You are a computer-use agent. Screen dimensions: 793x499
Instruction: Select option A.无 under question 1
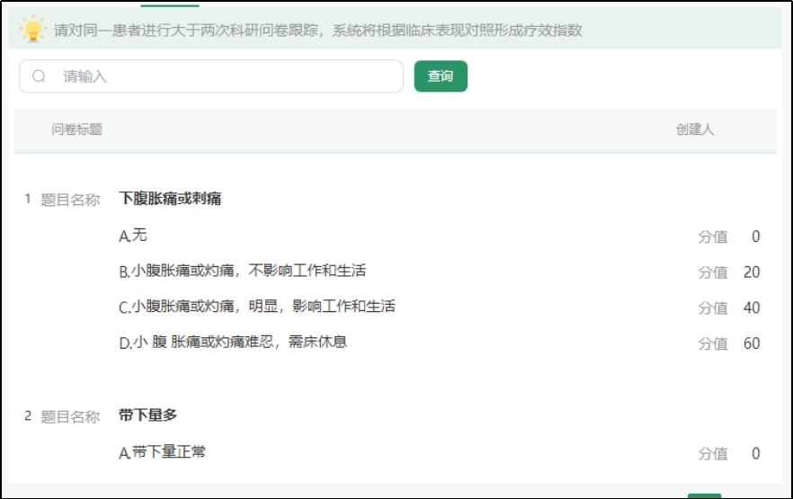(x=133, y=236)
